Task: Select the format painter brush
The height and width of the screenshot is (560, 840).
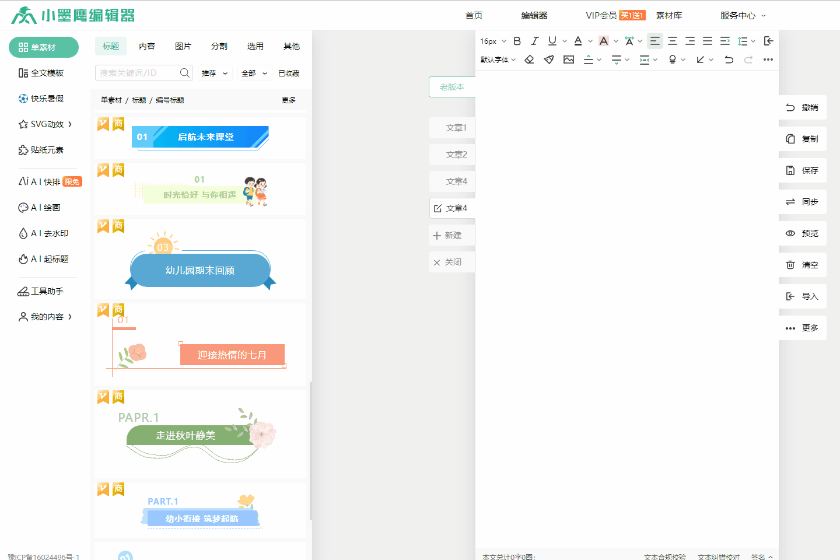Action: 549,60
